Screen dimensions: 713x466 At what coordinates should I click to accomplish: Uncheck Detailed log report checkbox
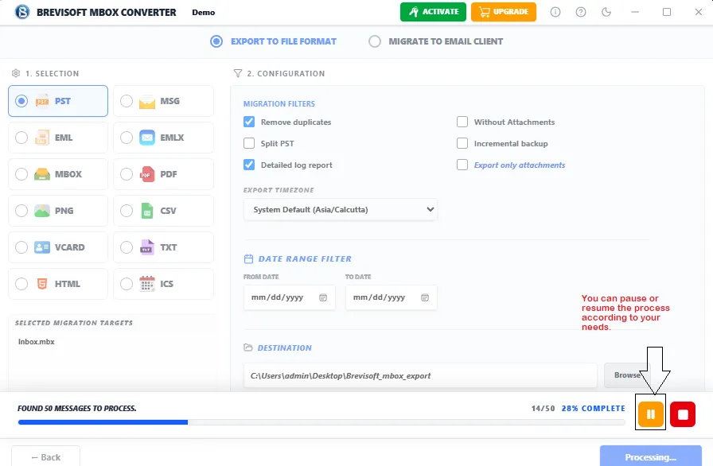coord(249,165)
